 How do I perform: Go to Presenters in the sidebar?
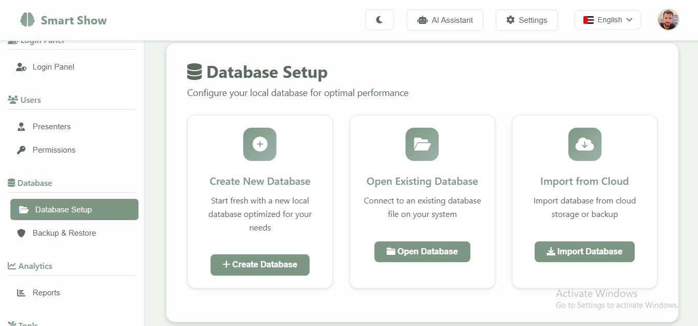pyautogui.click(x=51, y=127)
